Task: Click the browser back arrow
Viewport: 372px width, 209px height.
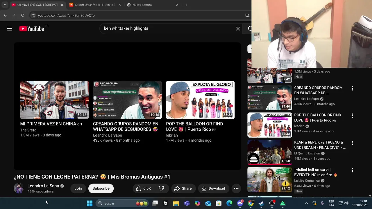Action: click(x=5, y=15)
